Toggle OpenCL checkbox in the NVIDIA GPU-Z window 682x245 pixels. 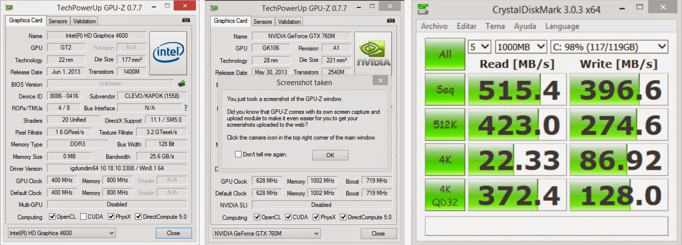click(257, 217)
